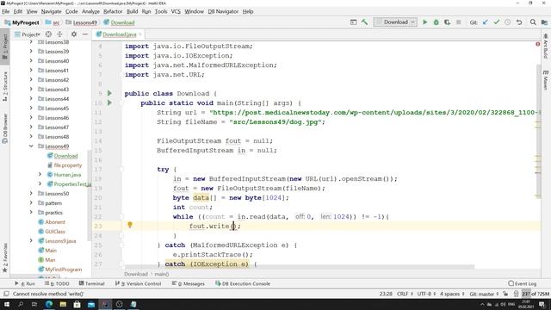Click the Build project hammer icon
Viewport: 551px width, 310px height.
pos(364,22)
